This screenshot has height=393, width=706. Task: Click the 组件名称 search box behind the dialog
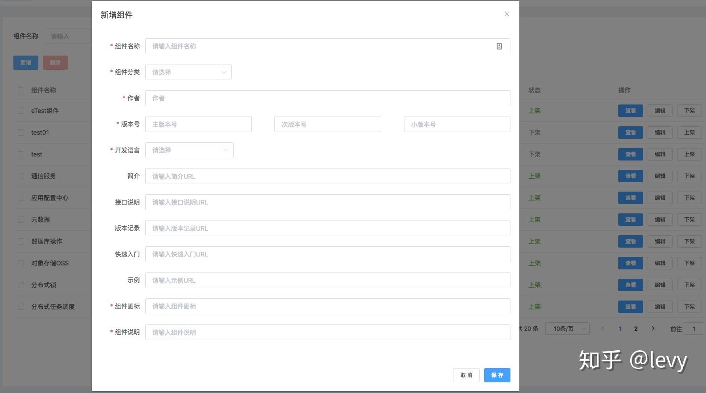click(x=68, y=36)
